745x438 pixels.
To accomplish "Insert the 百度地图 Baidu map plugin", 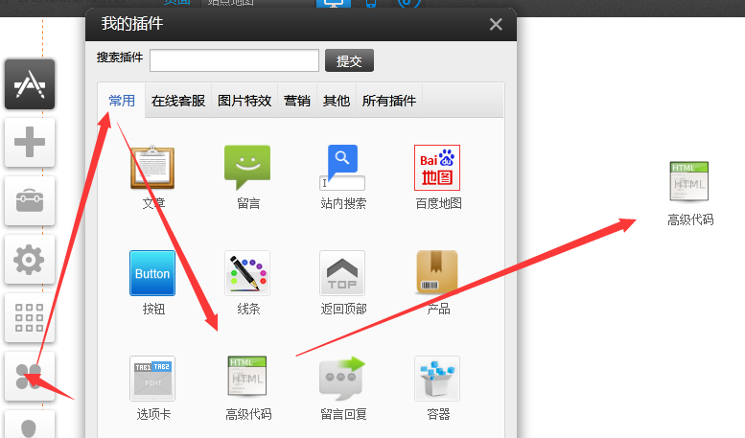I will click(x=437, y=169).
